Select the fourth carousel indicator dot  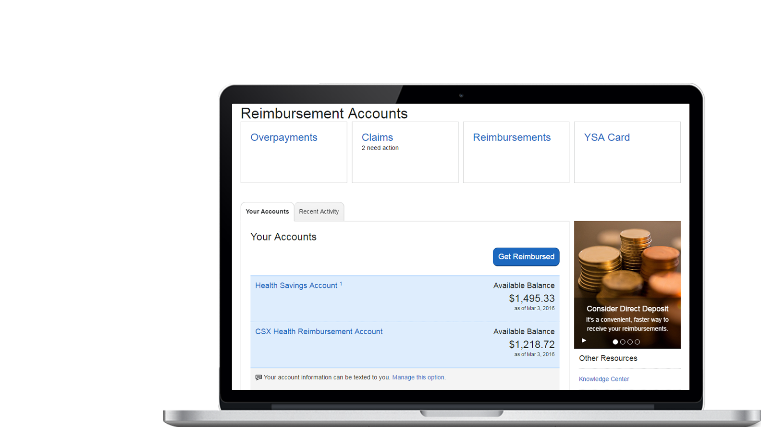pos(637,342)
